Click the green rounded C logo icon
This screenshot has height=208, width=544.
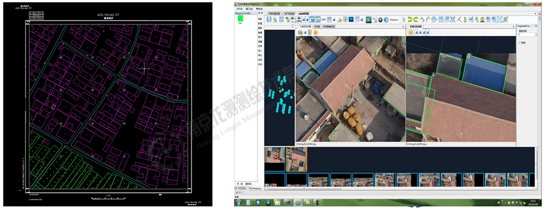coord(368,19)
